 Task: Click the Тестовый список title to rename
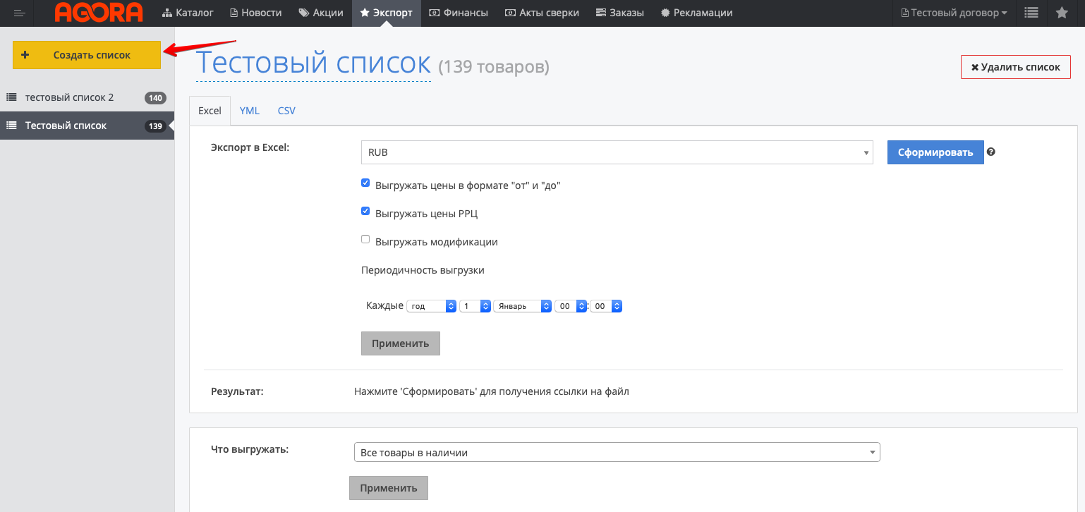[313, 63]
